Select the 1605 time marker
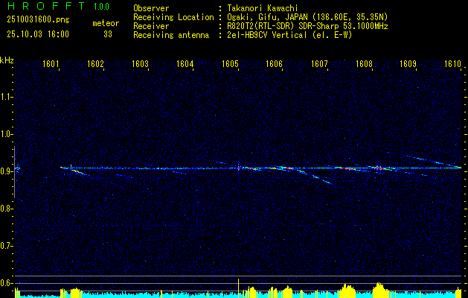This screenshot has height=298, width=468. point(230,64)
